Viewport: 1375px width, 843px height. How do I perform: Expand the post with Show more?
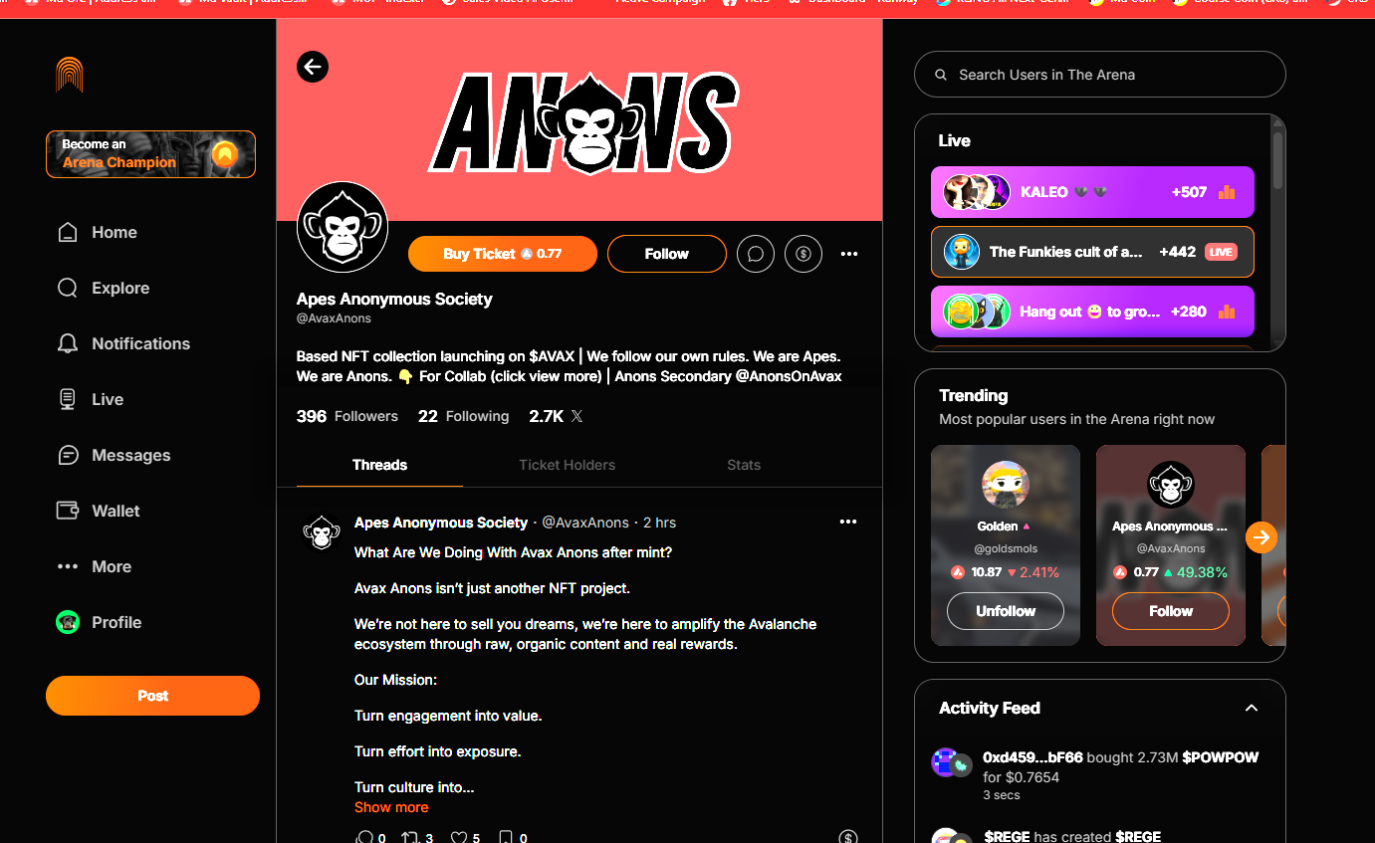(391, 807)
